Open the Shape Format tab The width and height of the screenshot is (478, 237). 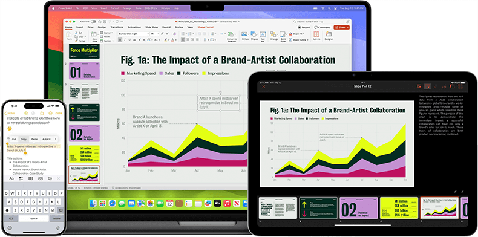pos(206,27)
